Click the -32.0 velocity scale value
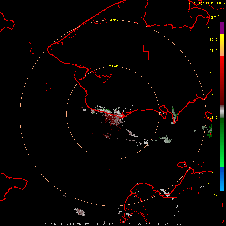The width and height of the screenshot is (226, 226). click(213, 129)
